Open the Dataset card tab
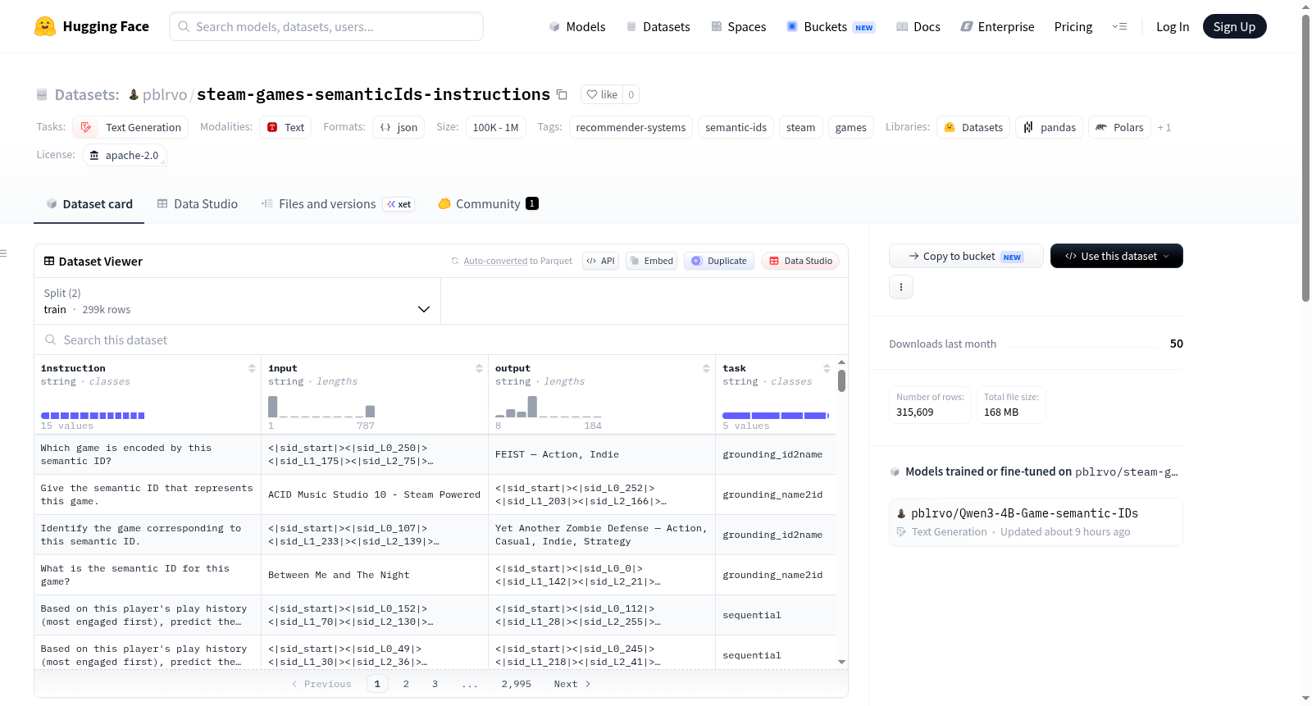Image resolution: width=1312 pixels, height=706 pixels. tap(89, 204)
